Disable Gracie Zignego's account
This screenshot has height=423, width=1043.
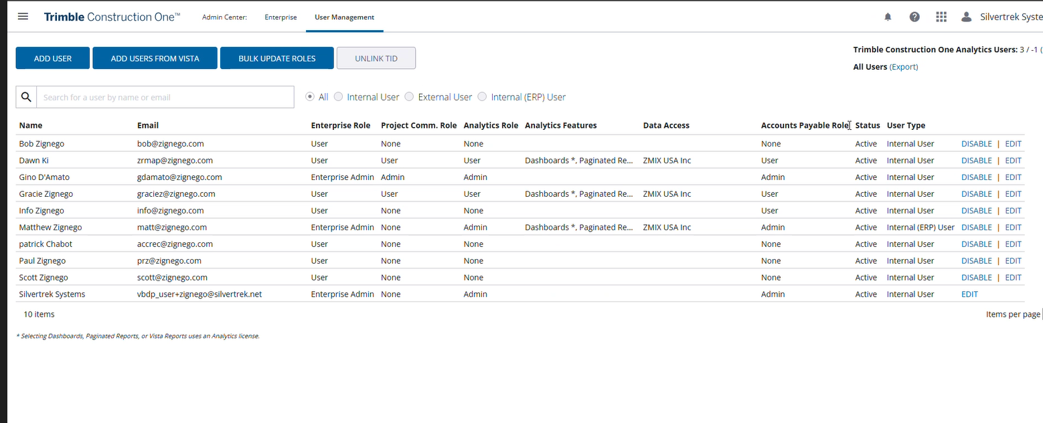click(977, 194)
